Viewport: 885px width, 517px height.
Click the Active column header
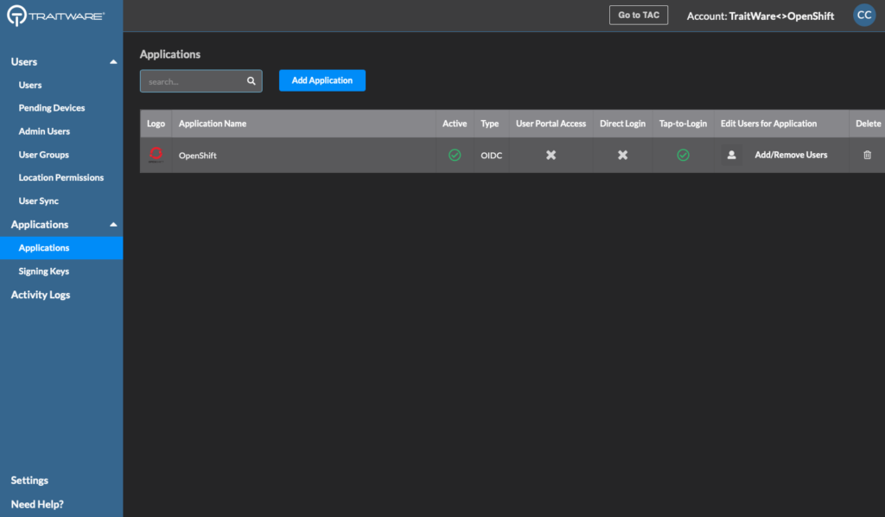[x=455, y=124]
